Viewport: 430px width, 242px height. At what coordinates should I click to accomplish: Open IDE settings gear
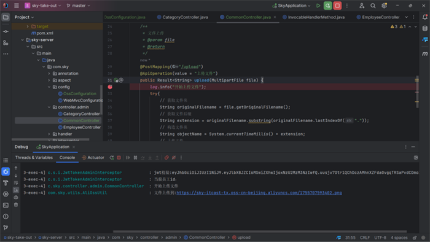click(384, 6)
